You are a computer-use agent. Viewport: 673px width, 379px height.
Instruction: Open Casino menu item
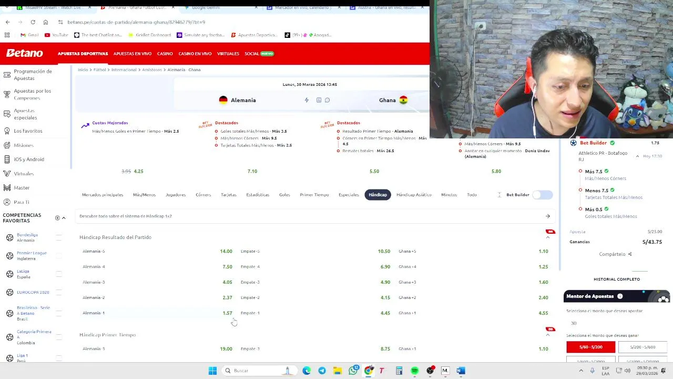pos(165,54)
